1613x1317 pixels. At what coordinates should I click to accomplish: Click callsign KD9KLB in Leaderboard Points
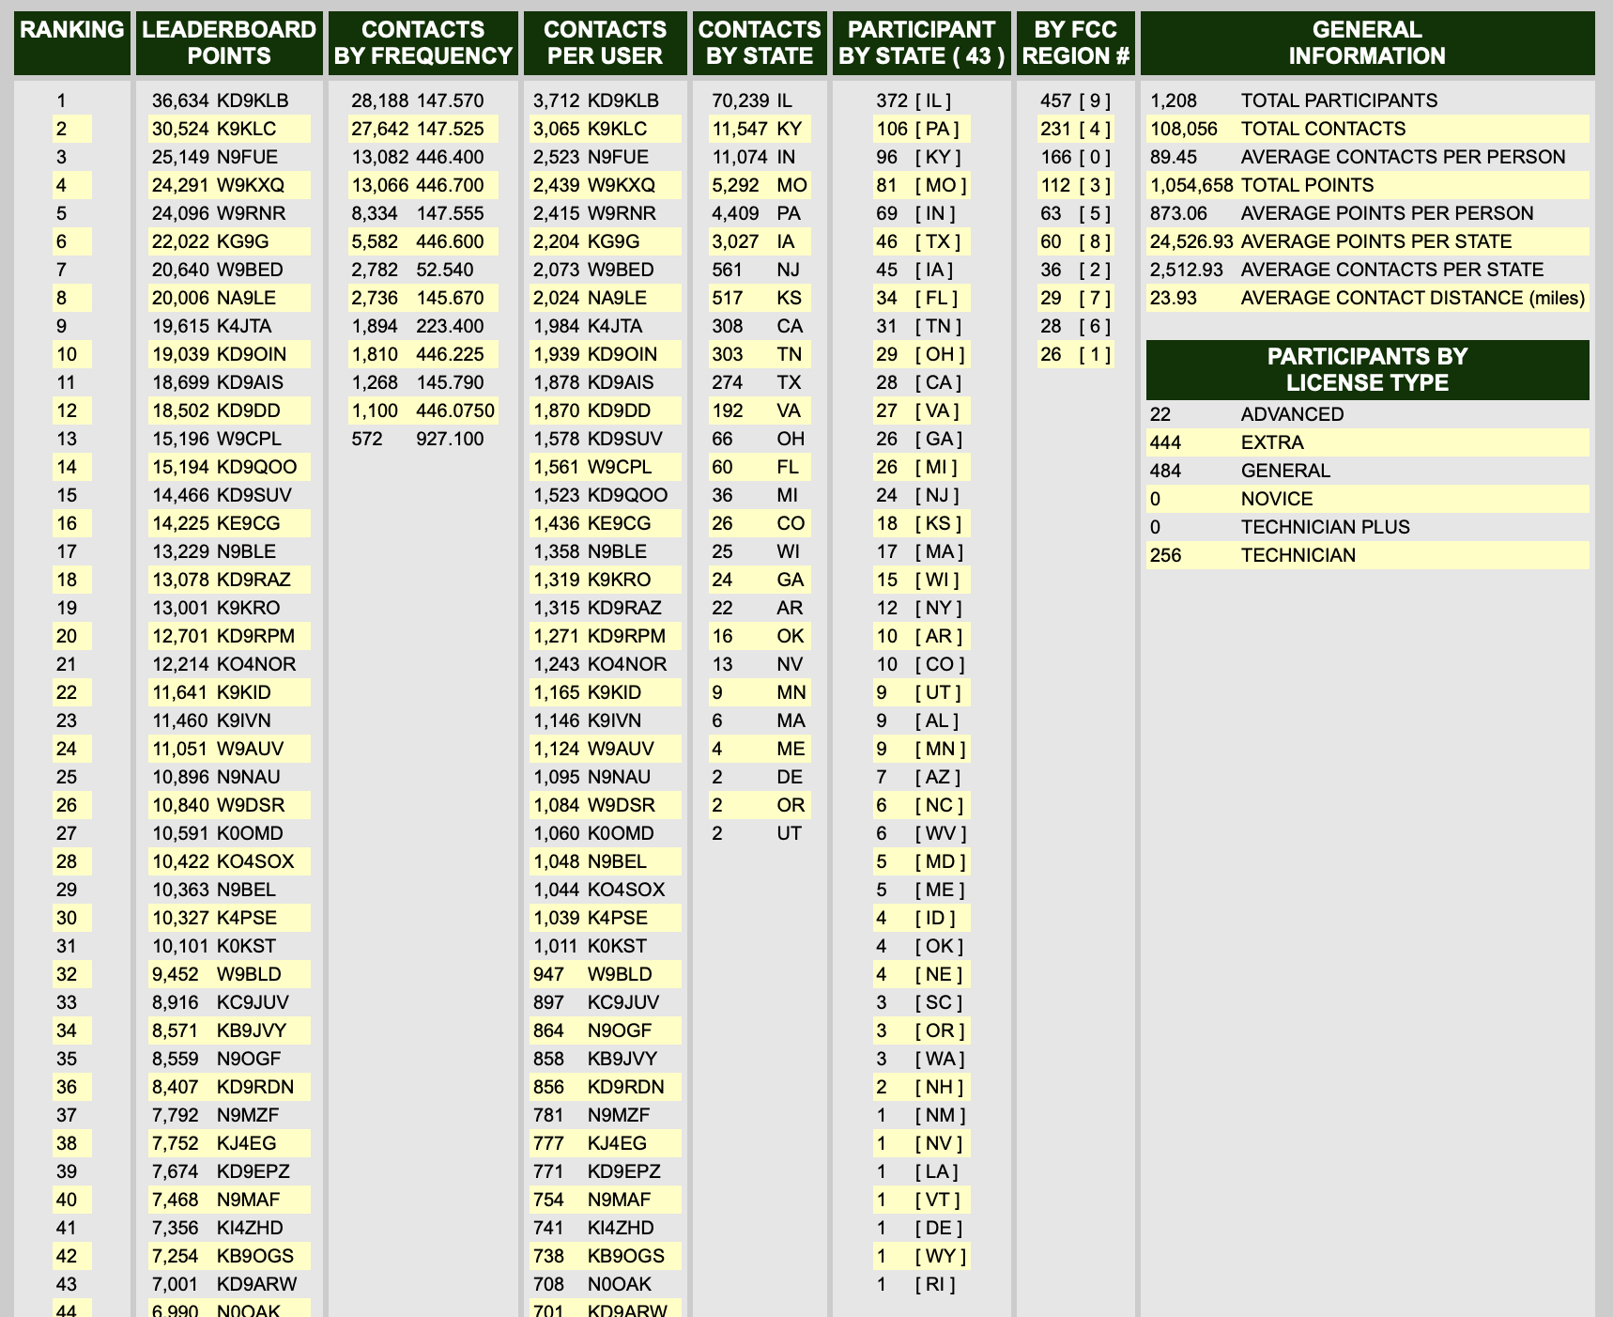click(x=252, y=101)
